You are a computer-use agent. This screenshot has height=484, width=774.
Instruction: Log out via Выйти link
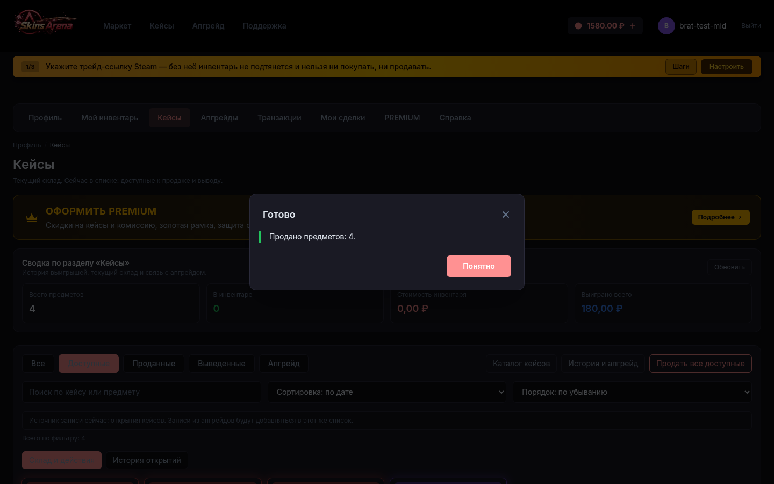[751, 26]
